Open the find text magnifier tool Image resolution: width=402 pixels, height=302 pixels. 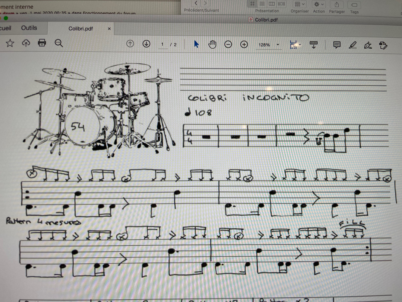(x=59, y=43)
